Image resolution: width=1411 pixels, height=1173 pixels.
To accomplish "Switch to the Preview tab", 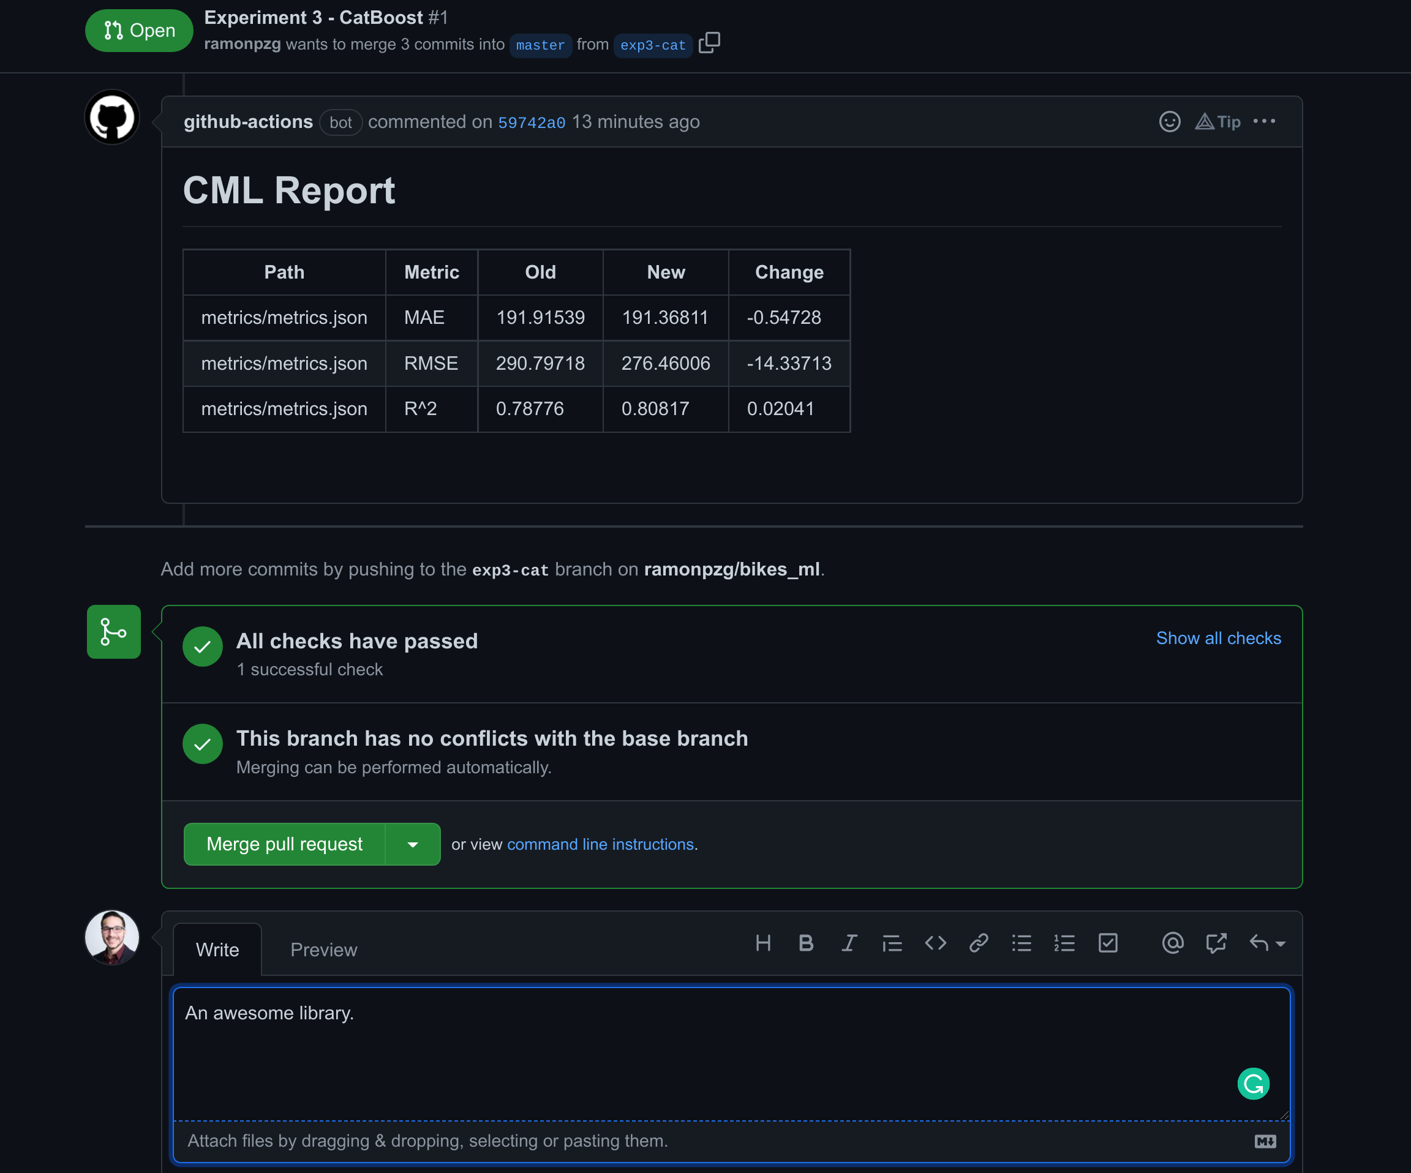I will [x=323, y=950].
